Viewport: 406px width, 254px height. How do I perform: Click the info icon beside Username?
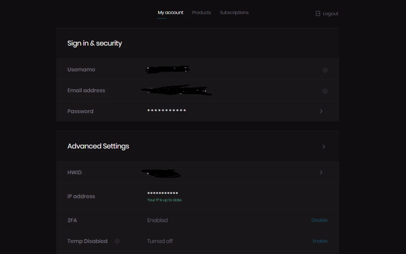pos(325,70)
